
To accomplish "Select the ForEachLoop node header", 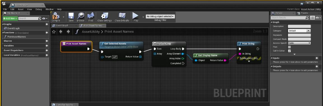I will (x=169, y=44).
